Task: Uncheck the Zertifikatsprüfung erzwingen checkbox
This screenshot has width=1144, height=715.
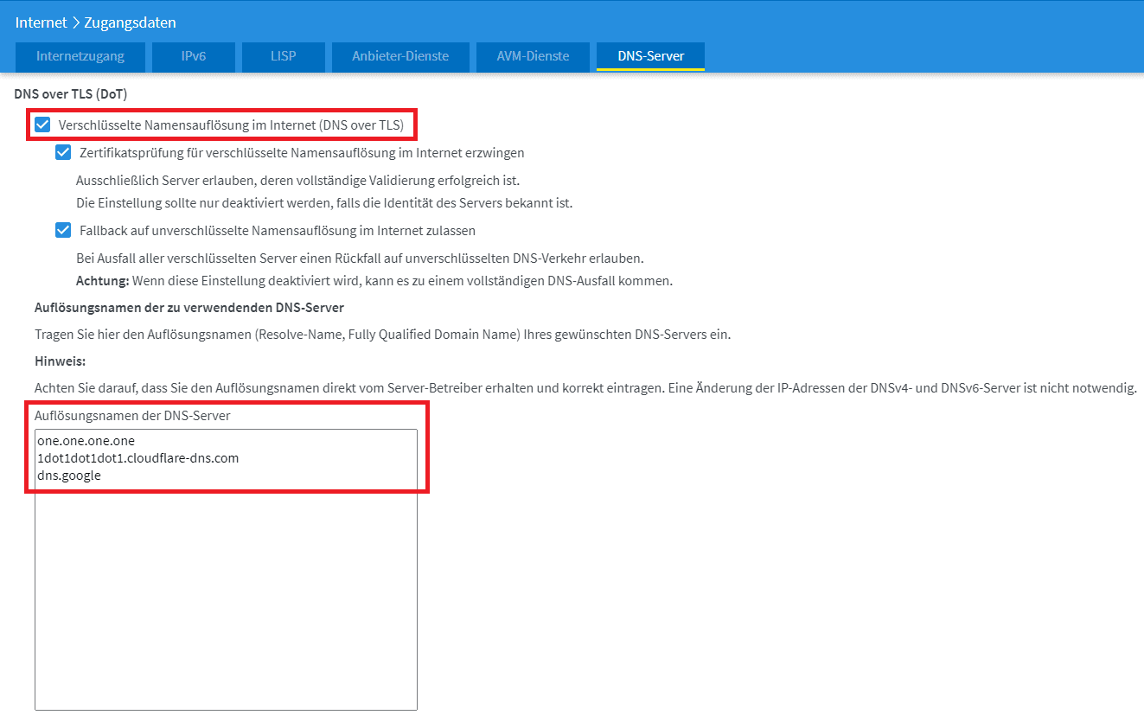Action: point(63,153)
